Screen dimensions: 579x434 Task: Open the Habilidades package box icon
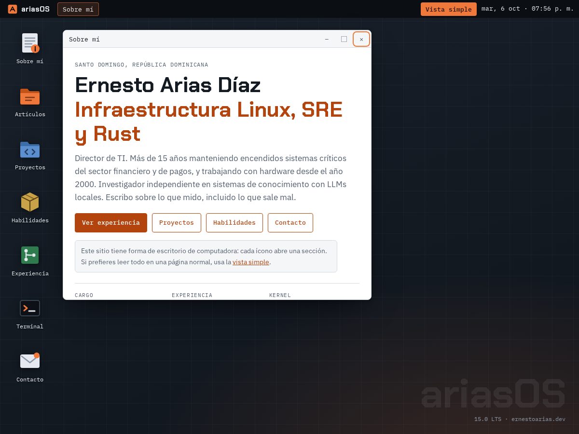pos(30,207)
